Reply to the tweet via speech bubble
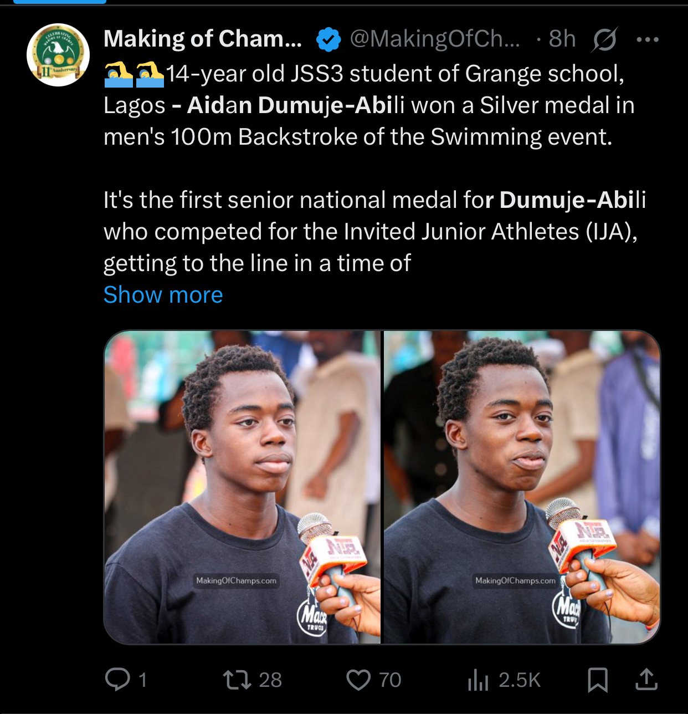 coord(117,679)
